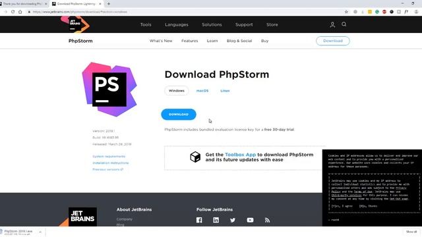Select the macOS platform tab

pos(202,91)
